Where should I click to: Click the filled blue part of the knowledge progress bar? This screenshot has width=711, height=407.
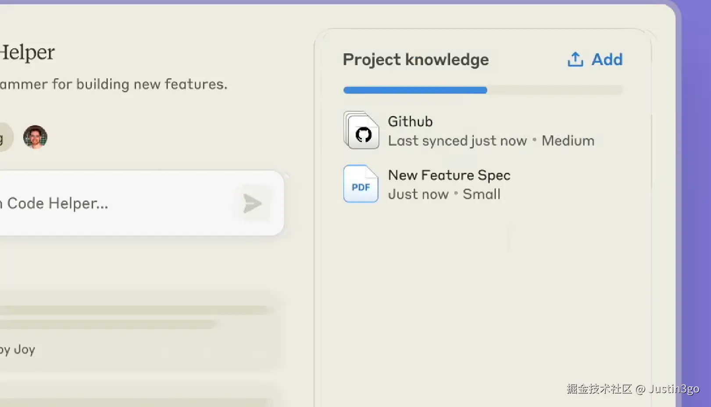tap(415, 90)
